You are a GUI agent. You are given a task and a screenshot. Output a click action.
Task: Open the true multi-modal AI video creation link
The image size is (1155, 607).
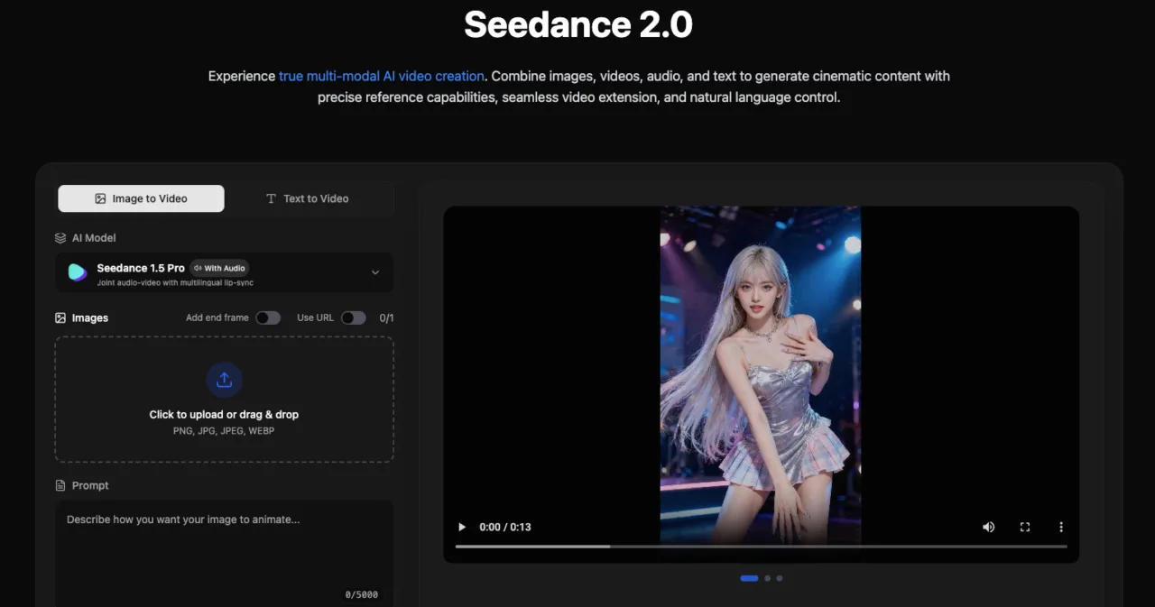[x=381, y=76]
